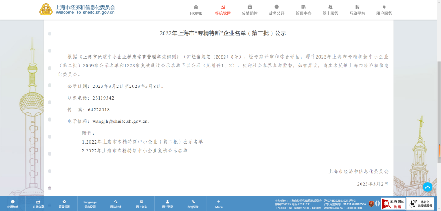Open the 新闻中心 menu

pyautogui.click(x=303, y=10)
